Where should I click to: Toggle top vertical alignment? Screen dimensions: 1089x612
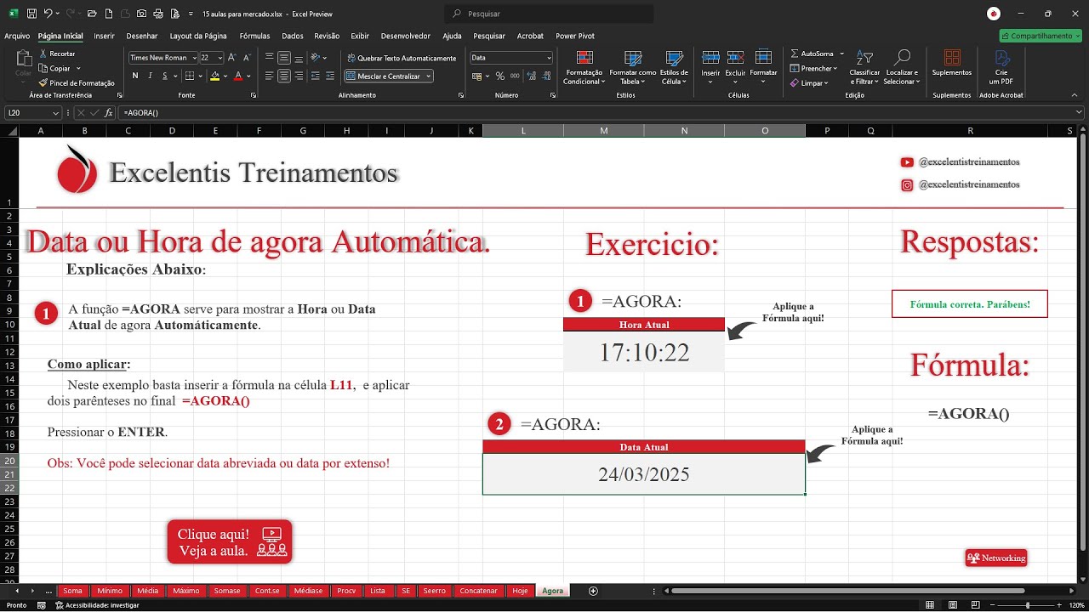[x=269, y=58]
